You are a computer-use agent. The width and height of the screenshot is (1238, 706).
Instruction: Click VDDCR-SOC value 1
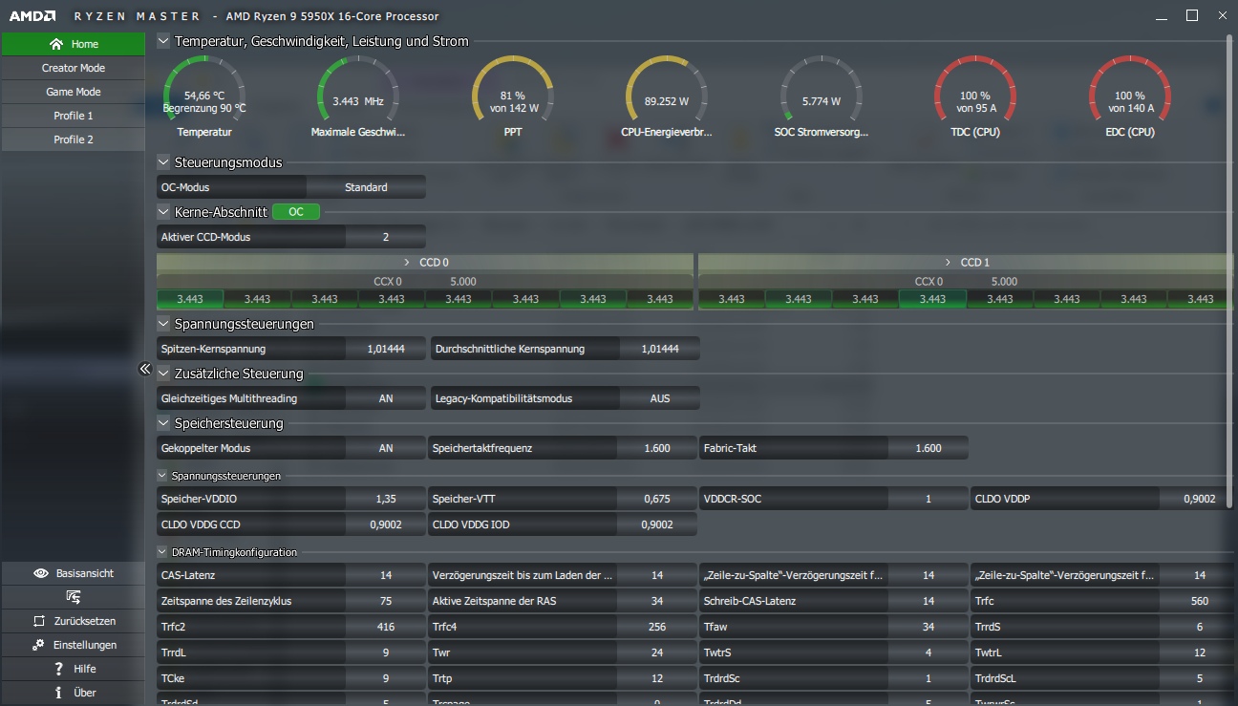[x=928, y=499]
